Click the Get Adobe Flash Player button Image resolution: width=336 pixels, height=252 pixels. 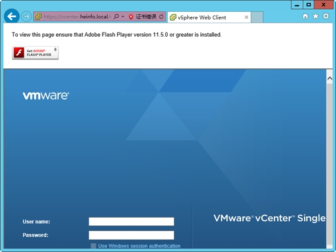tap(35, 53)
